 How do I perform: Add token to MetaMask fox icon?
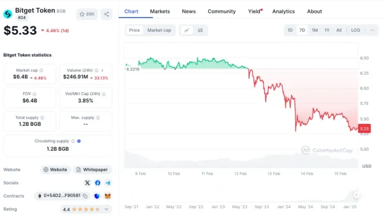tap(108, 196)
